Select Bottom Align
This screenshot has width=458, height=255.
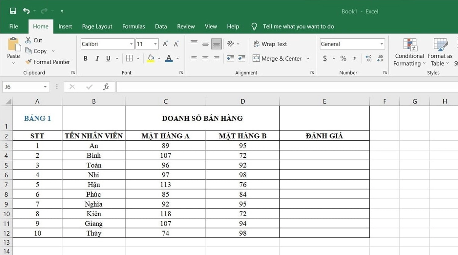coord(216,44)
